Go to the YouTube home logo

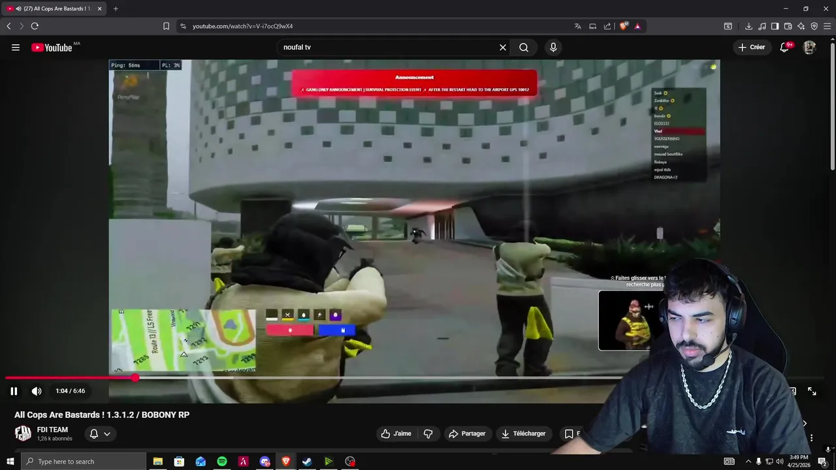click(x=52, y=48)
